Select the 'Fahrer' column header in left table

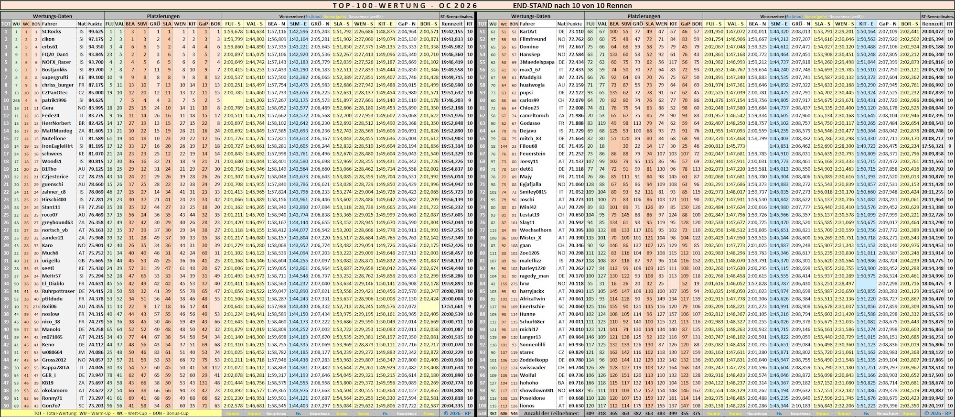[x=50, y=24]
